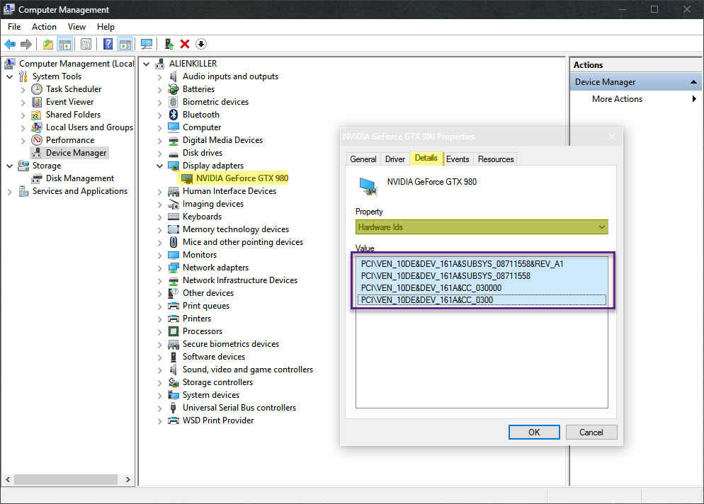Click the console tree scrollbar's right arrow
The width and height of the screenshot is (704, 504).
[x=128, y=480]
